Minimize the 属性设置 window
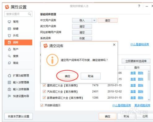Viewport: 153px width, 122px height. tap(147, 6)
